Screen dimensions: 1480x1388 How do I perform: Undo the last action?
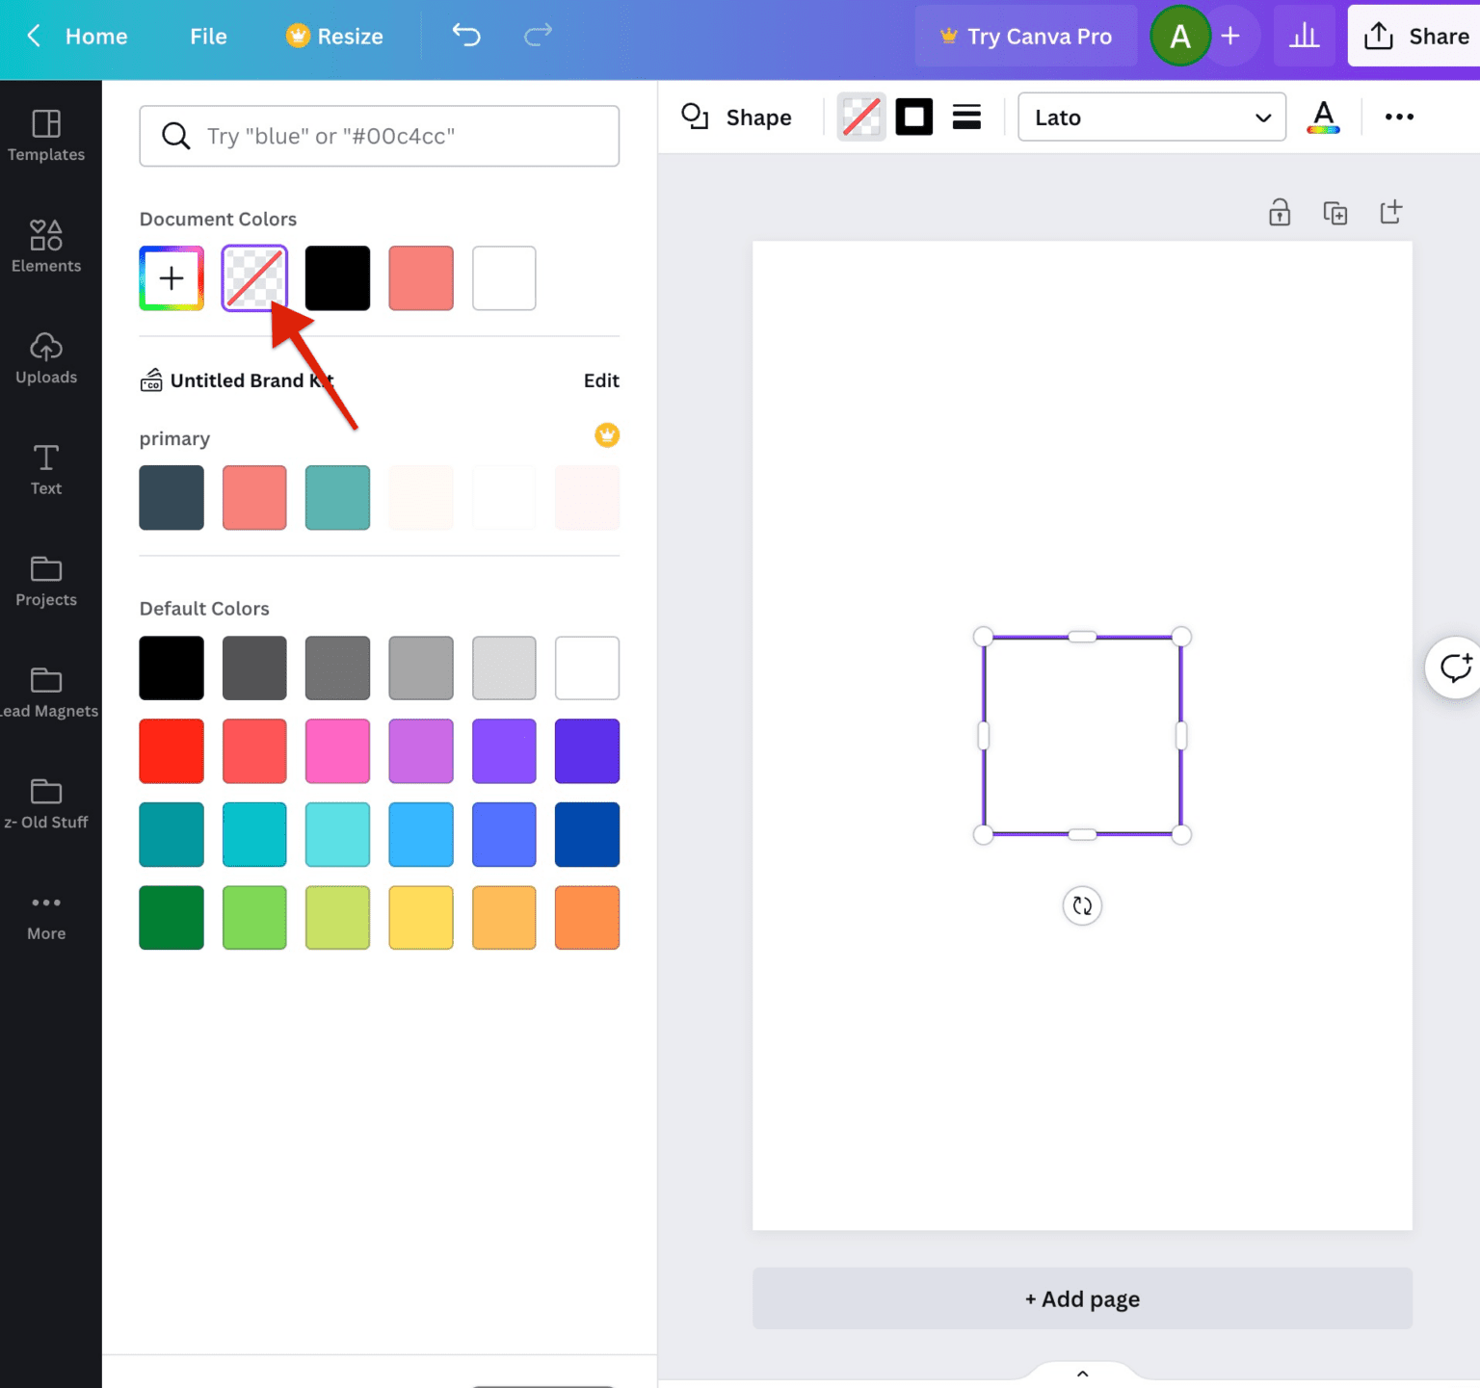[465, 35]
